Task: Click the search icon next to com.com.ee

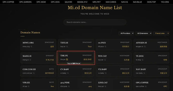Action: point(34,73)
